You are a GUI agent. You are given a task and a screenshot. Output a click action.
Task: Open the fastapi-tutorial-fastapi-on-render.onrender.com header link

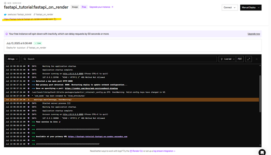pos(28,19)
